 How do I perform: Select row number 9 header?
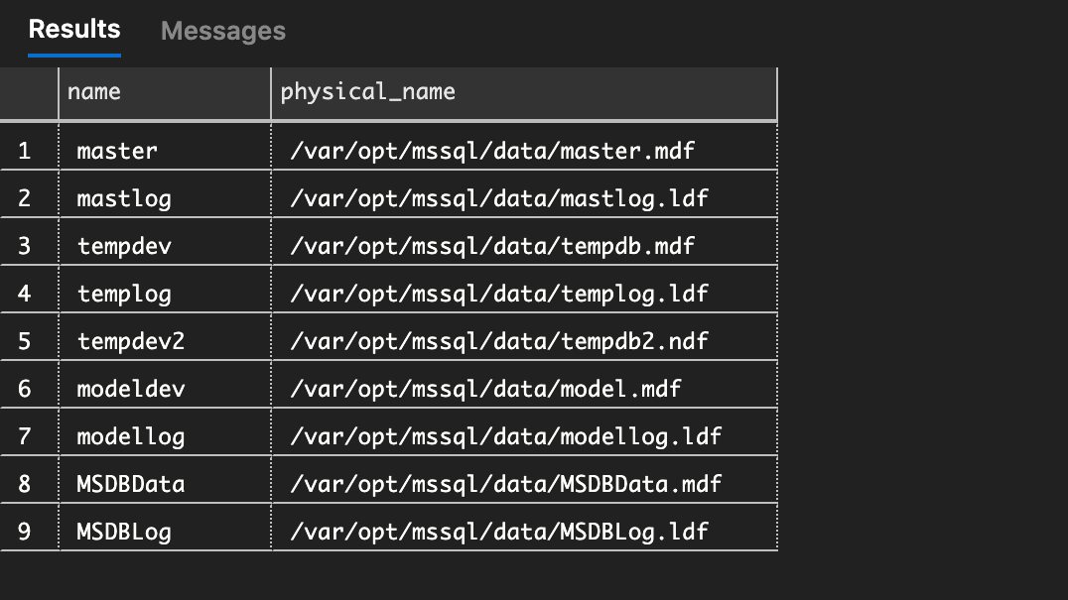coord(26,532)
